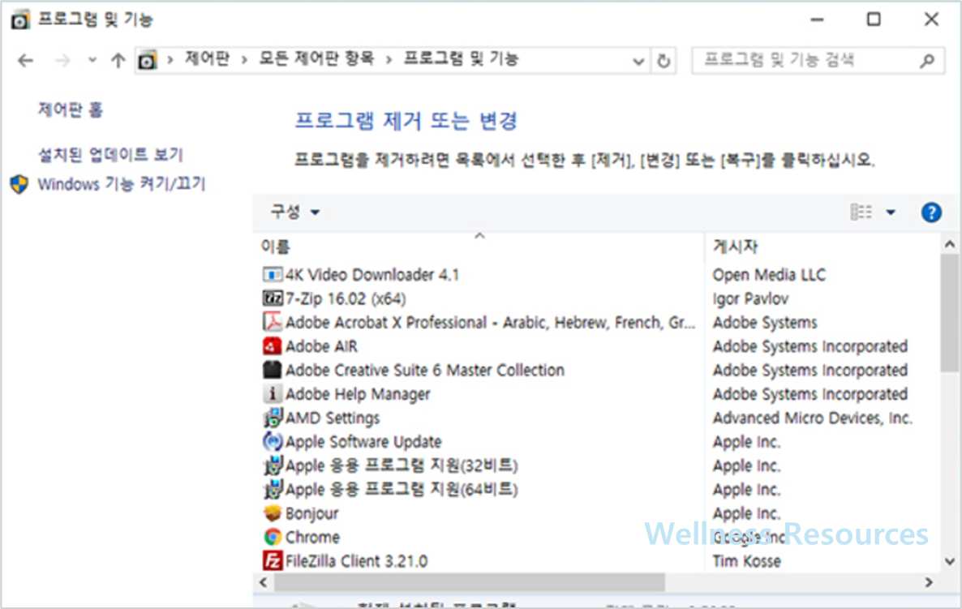The width and height of the screenshot is (962, 609).
Task: Click the red Adobe AIR icon
Action: click(273, 346)
